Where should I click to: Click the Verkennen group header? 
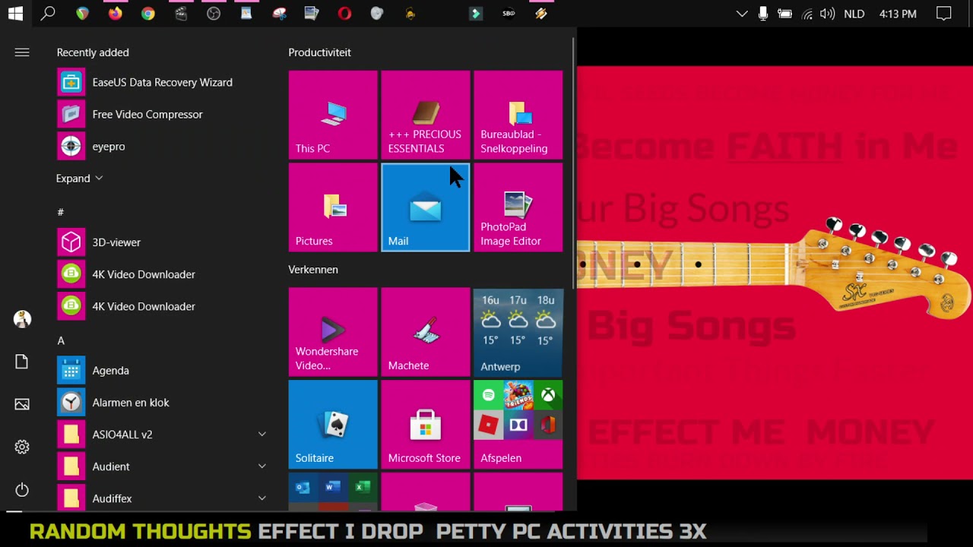313,270
